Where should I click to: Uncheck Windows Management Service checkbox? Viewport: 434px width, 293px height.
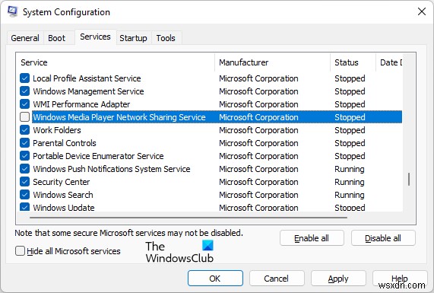[24, 91]
